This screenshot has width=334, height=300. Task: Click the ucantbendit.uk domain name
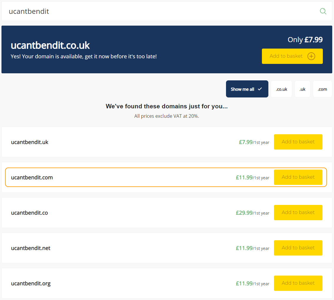pyautogui.click(x=30, y=142)
